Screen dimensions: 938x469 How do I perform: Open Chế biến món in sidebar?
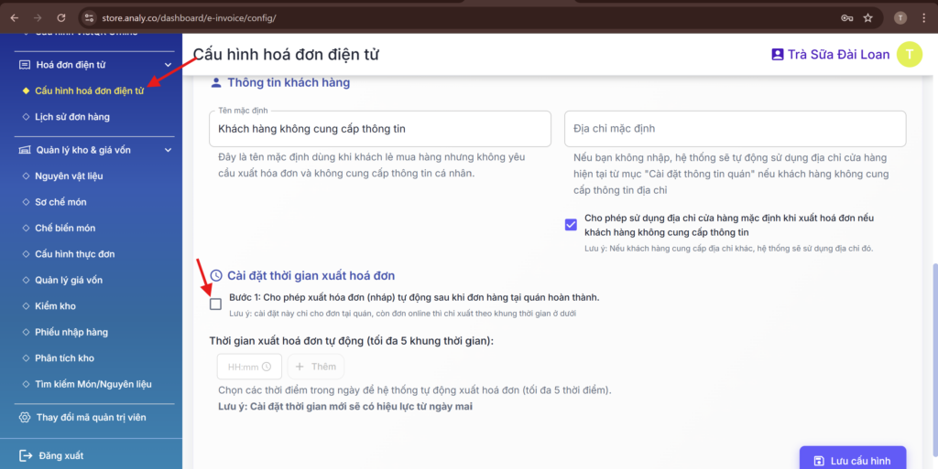pyautogui.click(x=65, y=228)
